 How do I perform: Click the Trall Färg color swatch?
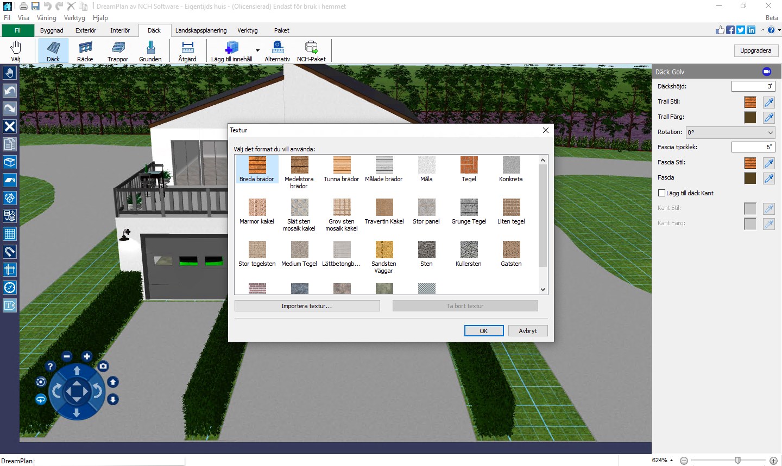click(750, 117)
